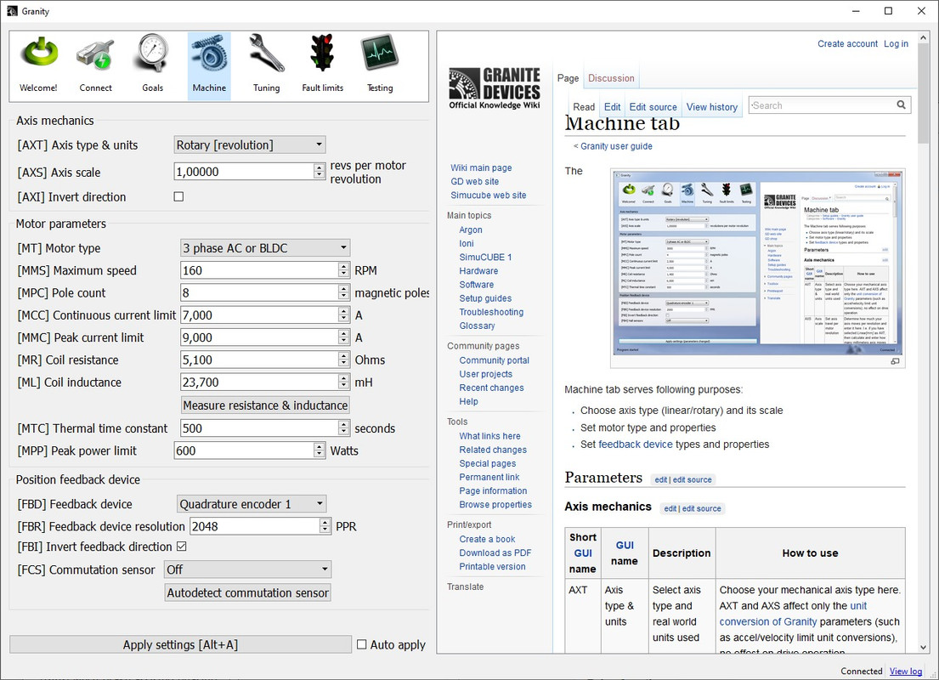This screenshot has width=939, height=680.
Task: Click the MPP Peak power limit spinner
Action: tap(320, 450)
